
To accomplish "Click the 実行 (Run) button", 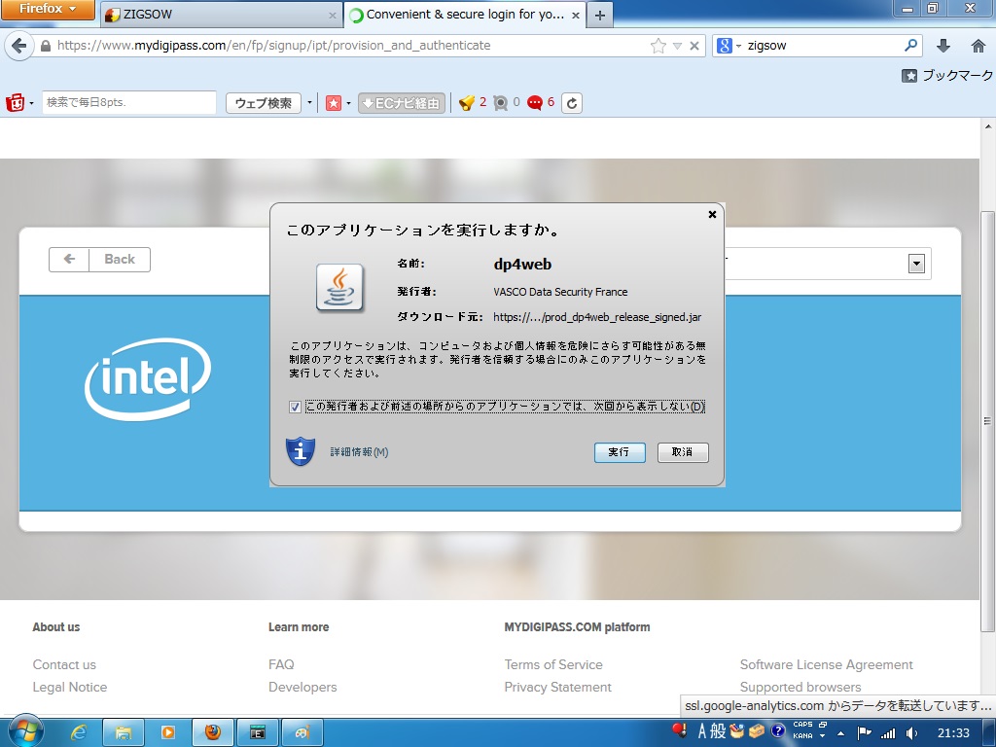I will (620, 452).
